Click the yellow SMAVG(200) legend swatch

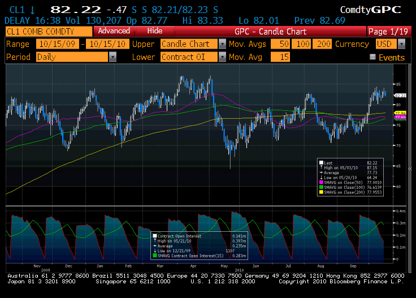point(321,192)
